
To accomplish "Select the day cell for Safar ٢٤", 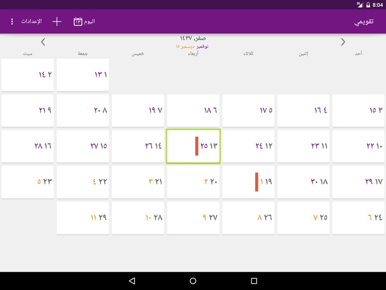I will [x=358, y=218].
